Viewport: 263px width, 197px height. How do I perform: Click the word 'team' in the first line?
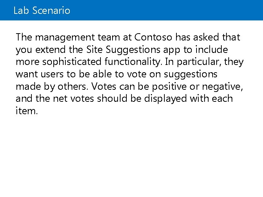(109, 37)
